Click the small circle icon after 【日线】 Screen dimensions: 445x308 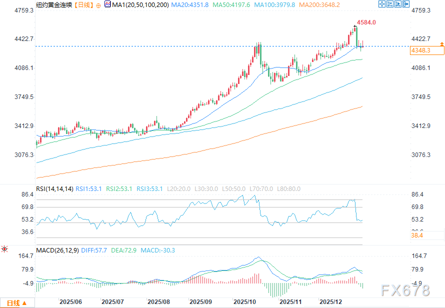(97, 5)
